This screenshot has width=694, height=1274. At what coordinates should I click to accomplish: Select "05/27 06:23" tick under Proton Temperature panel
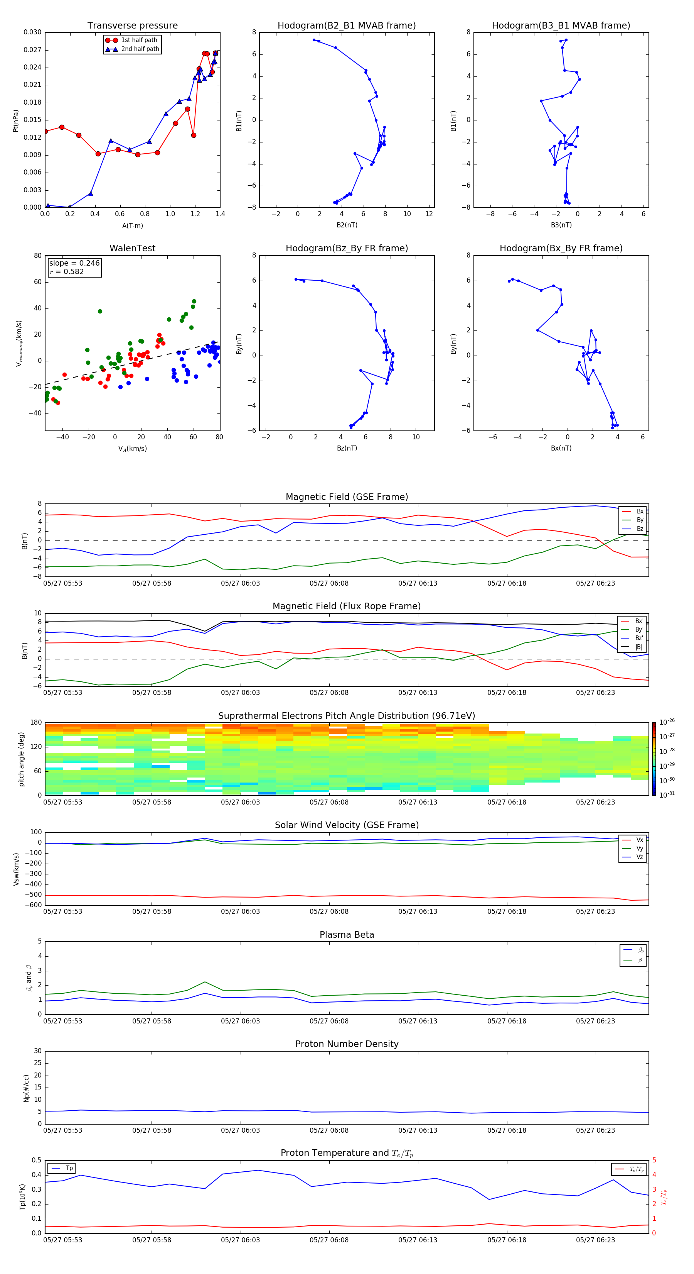595,1240
